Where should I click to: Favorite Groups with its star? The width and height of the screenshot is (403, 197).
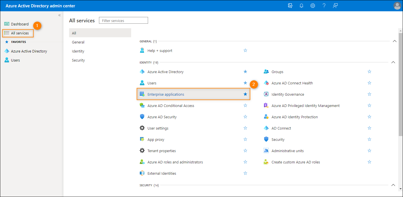369,72
